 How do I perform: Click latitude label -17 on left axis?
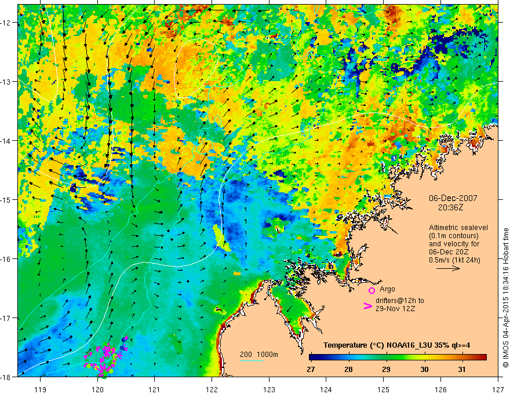[5, 318]
